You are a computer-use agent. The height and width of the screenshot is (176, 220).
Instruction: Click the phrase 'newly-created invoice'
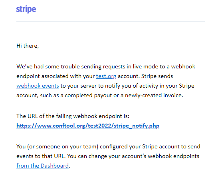point(154,96)
